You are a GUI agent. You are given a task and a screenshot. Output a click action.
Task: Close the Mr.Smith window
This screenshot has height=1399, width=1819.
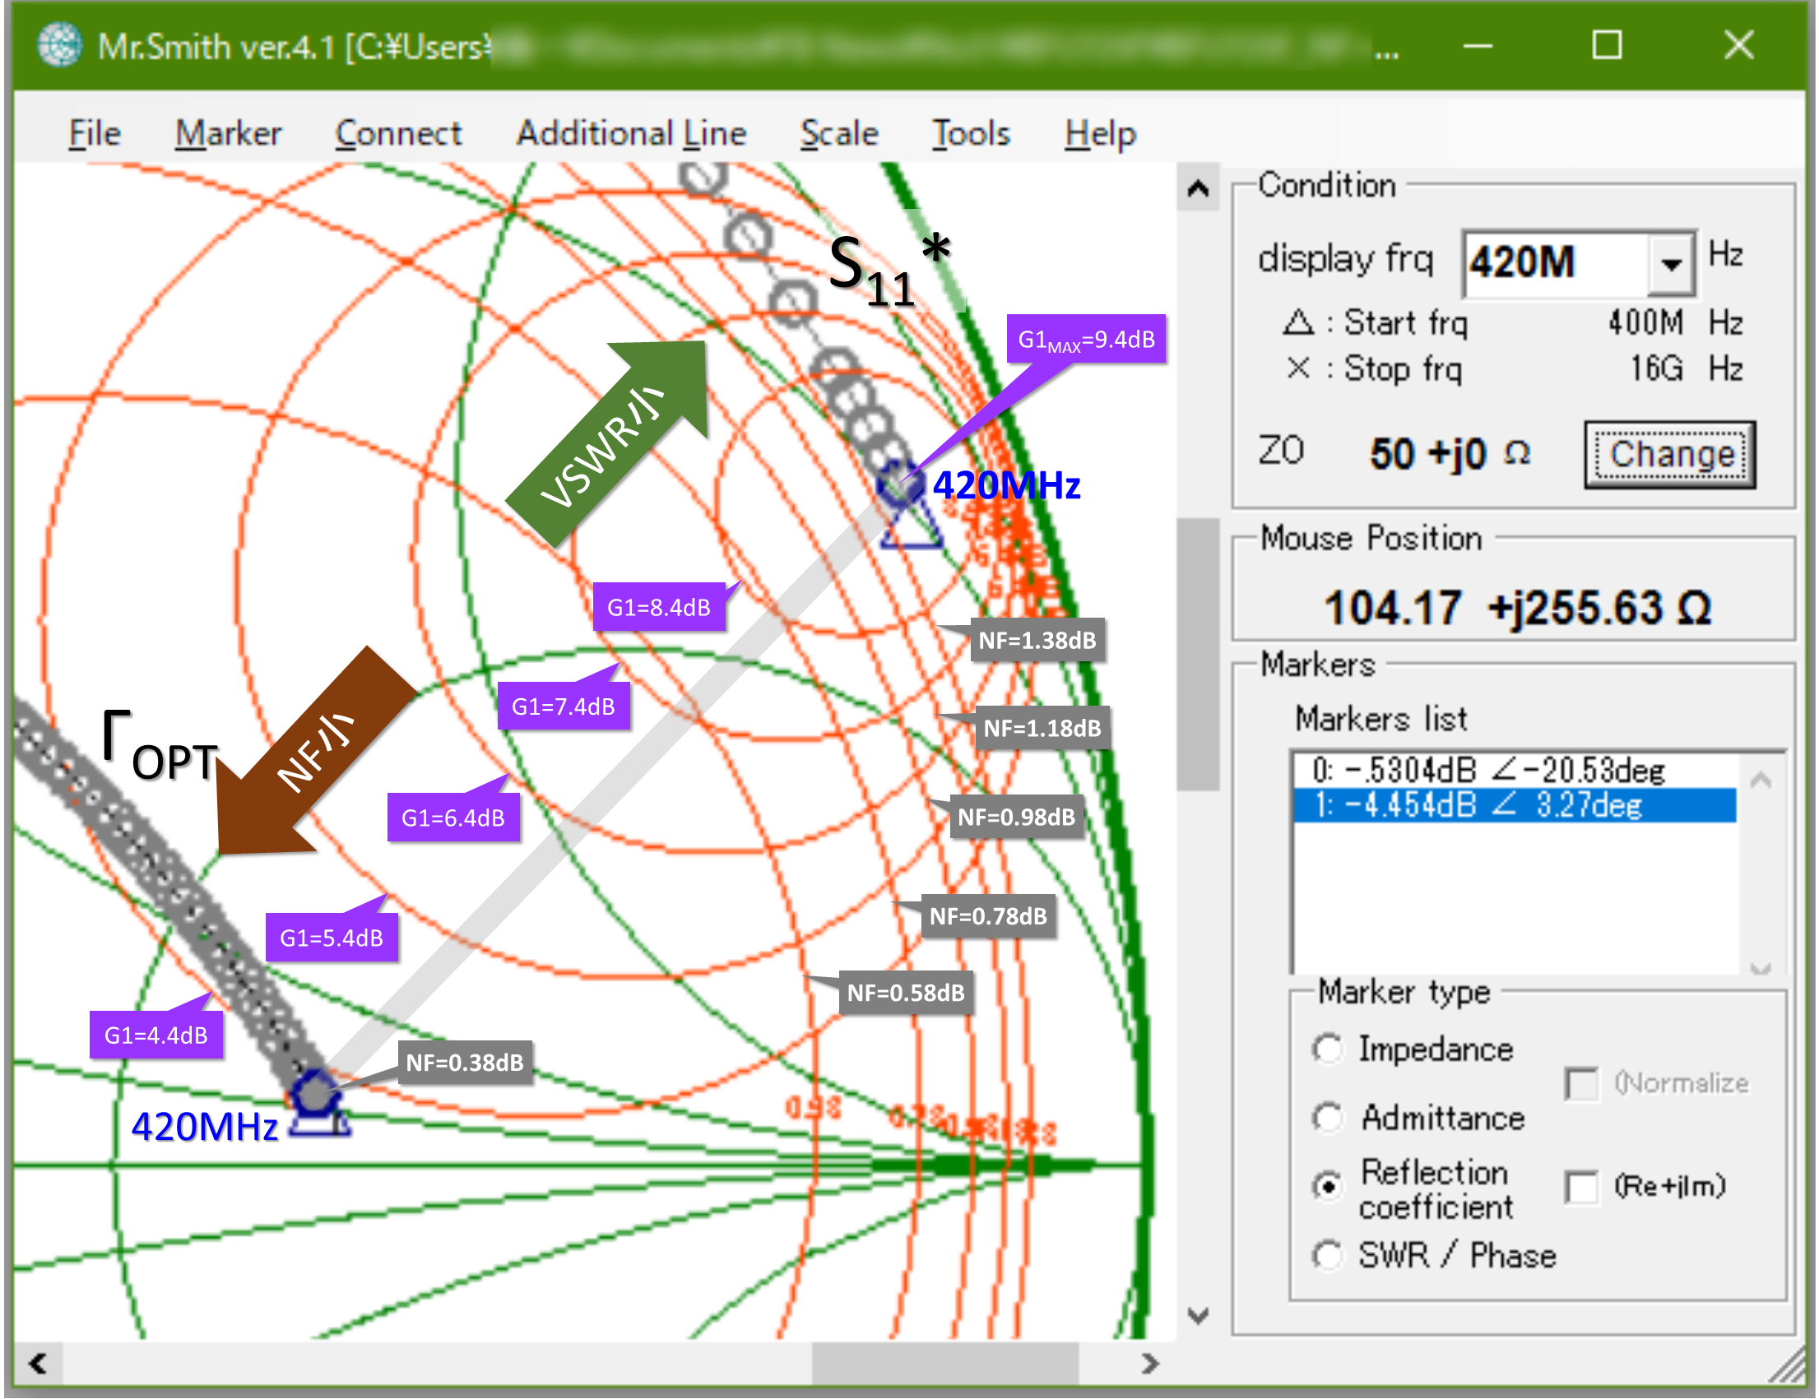pyautogui.click(x=1738, y=45)
